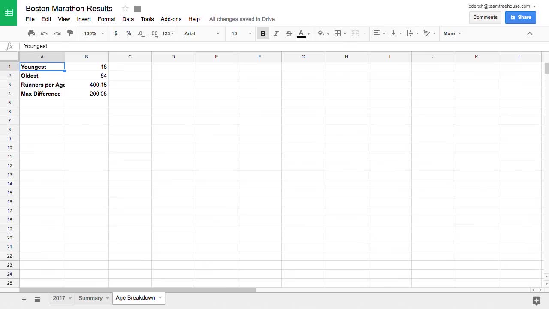This screenshot has height=309, width=549.
Task: Expand the More toolbar options
Action: pos(452,33)
